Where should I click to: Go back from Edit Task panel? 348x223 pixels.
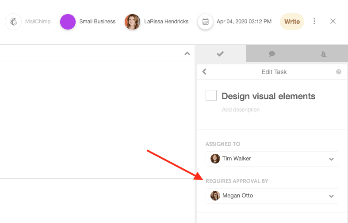point(204,72)
